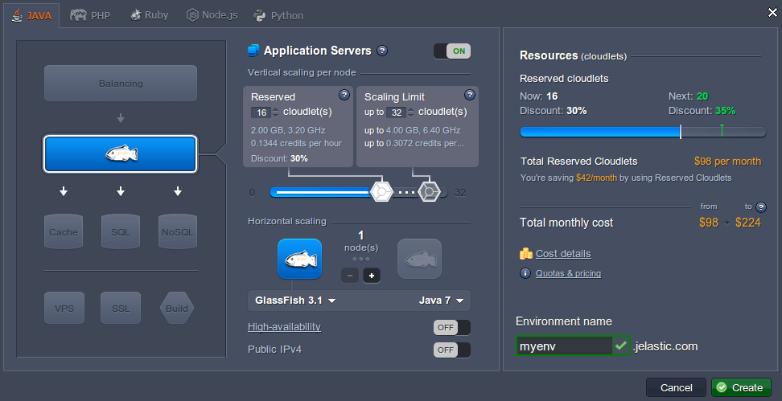The image size is (782, 401).
Task: Click the info icon beside Quotas & pricing
Action: click(525, 273)
